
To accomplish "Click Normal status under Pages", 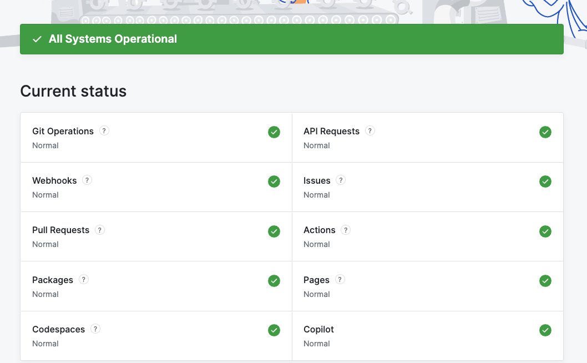I will [316, 294].
